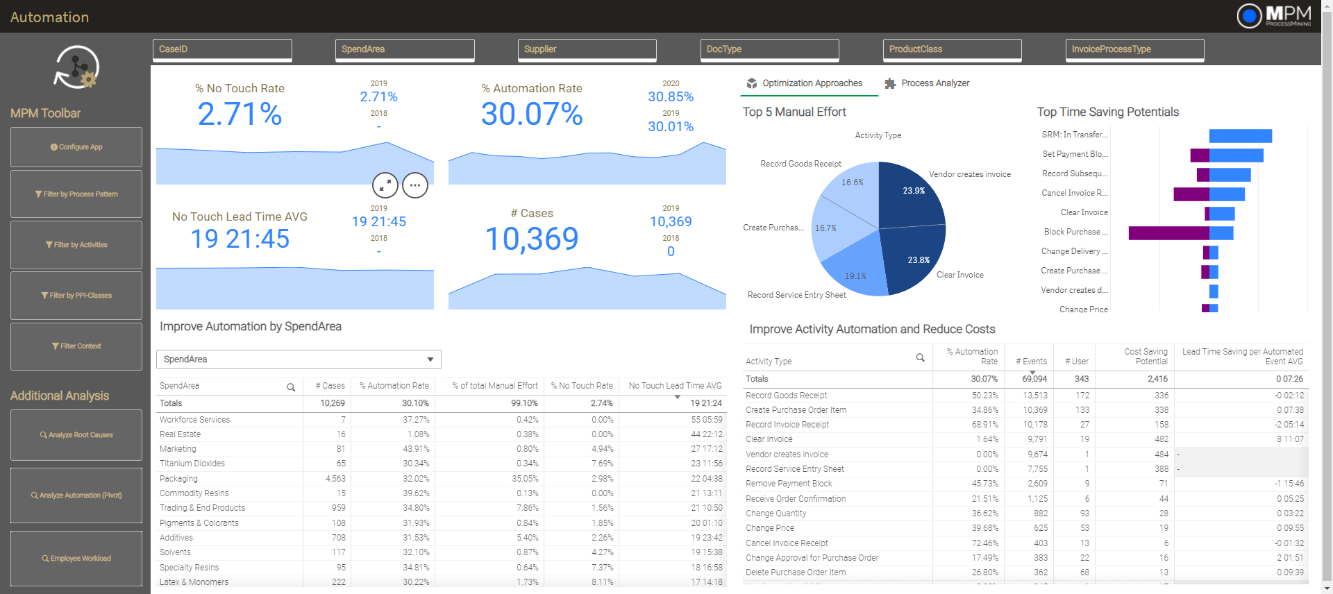
Task: Click the # Cases area chart
Action: click(x=587, y=287)
